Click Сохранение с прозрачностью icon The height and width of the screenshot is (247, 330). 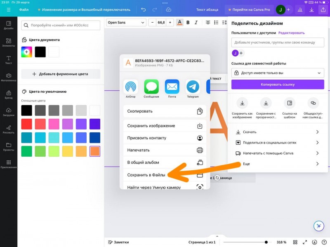pyautogui.click(x=266, y=103)
